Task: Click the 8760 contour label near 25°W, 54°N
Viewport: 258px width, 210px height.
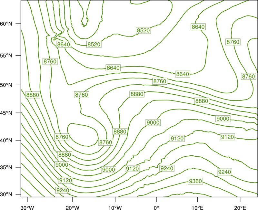Action: [50, 61]
